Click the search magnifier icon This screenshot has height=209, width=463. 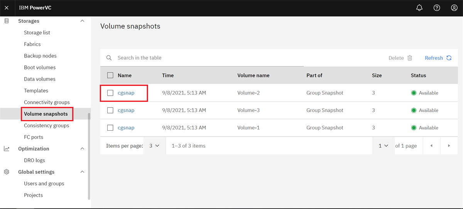click(x=109, y=58)
